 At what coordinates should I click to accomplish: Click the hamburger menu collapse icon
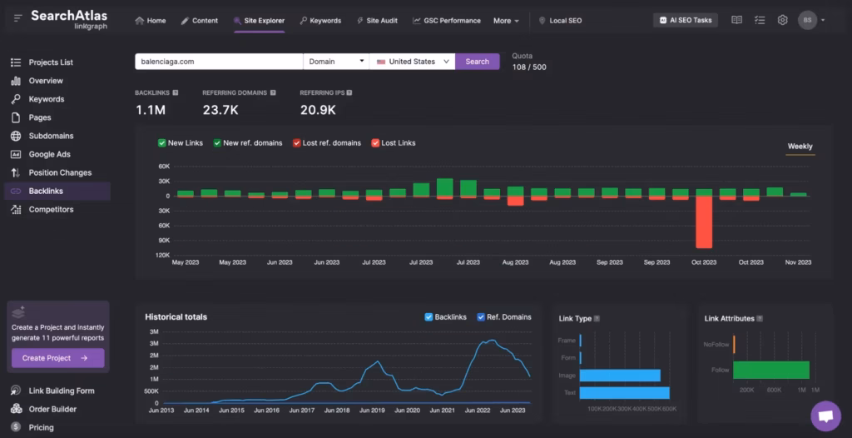click(x=18, y=18)
